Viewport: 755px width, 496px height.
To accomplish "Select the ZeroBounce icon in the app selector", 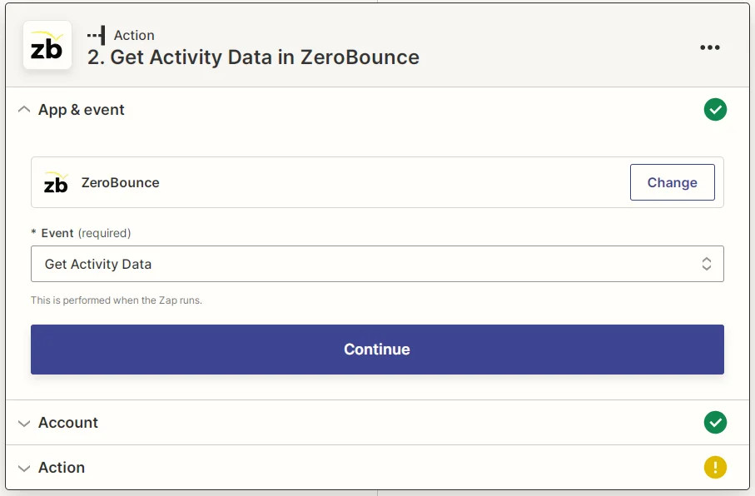I will [56, 182].
